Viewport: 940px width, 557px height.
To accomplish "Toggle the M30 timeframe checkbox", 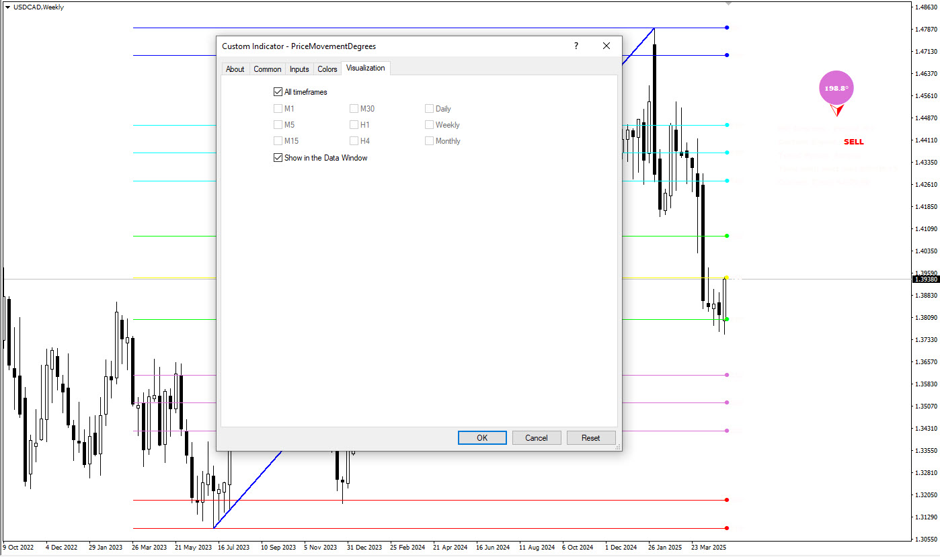I will coord(354,108).
